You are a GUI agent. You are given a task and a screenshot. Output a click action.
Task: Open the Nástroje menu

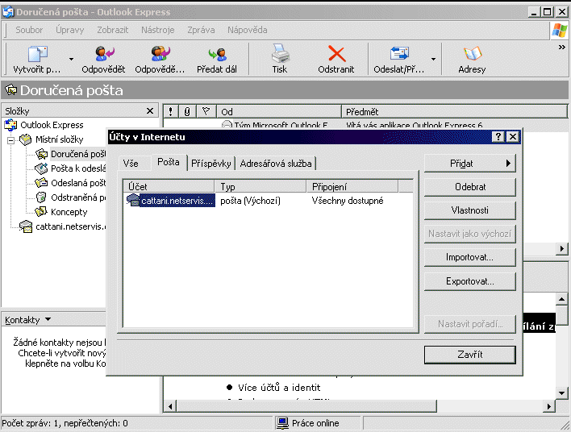(x=158, y=30)
